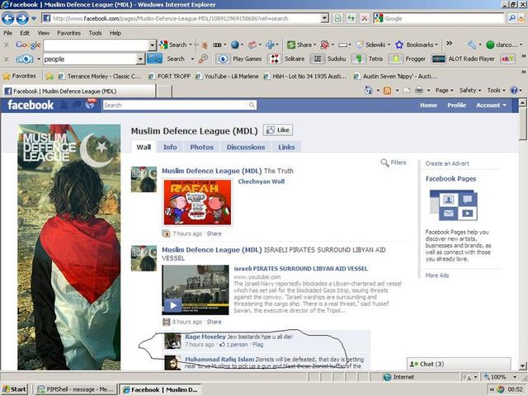Like the page using the Like button

tap(276, 130)
